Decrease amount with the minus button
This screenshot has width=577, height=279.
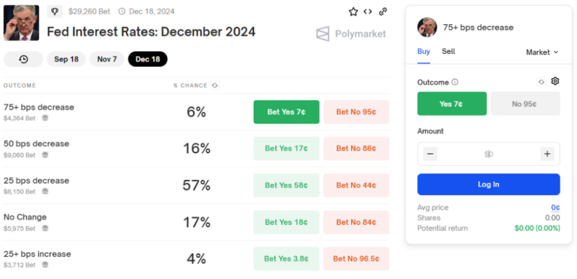tap(430, 154)
